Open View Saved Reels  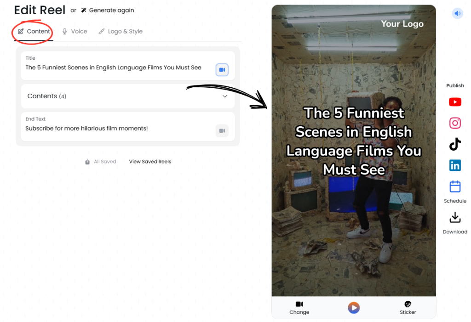coord(150,161)
